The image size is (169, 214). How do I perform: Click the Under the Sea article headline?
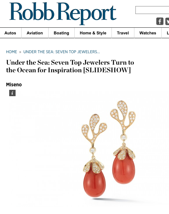tap(70, 66)
